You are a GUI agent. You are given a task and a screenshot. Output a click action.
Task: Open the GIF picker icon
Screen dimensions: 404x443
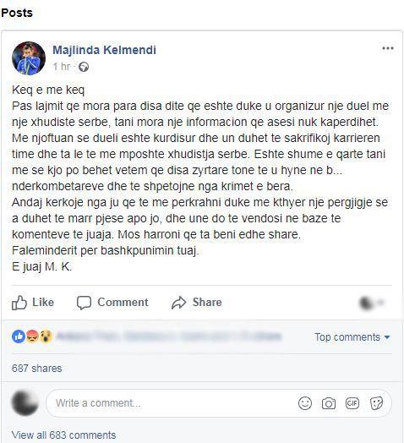click(352, 403)
